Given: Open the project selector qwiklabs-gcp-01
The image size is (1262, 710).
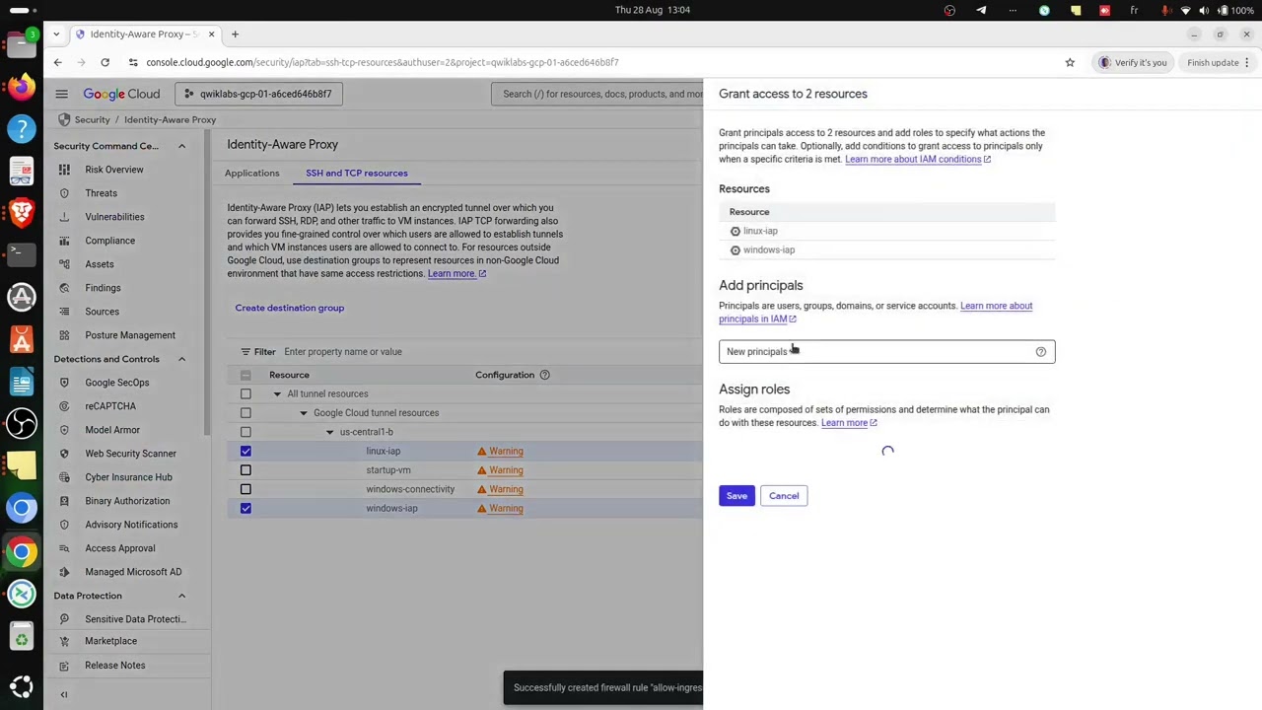Looking at the screenshot, I should [x=259, y=94].
